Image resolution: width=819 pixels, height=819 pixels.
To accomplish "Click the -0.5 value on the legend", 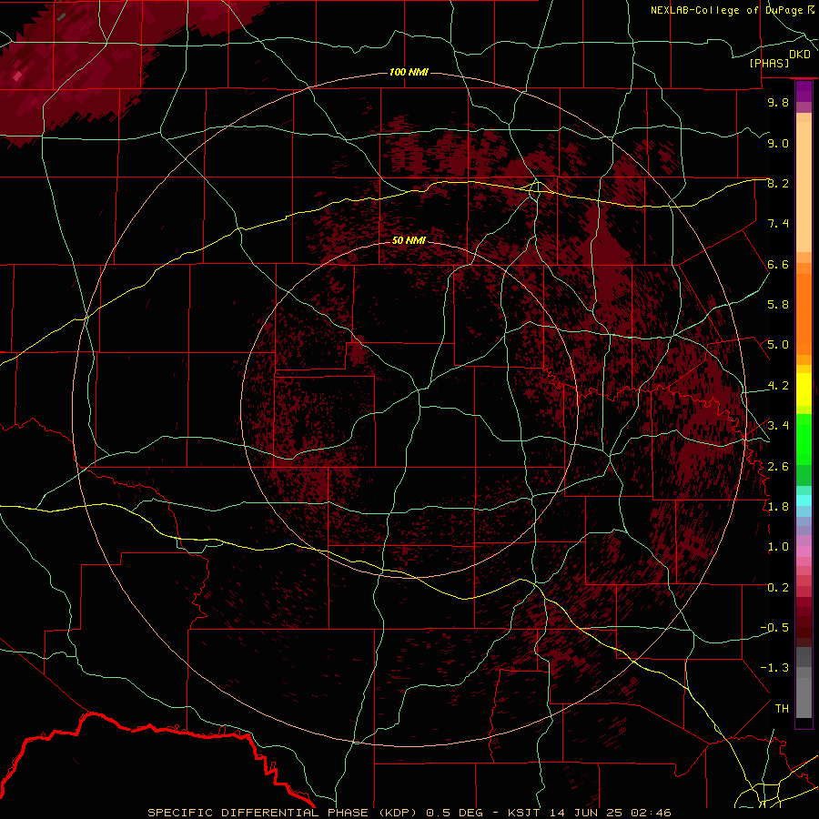I will tap(774, 628).
